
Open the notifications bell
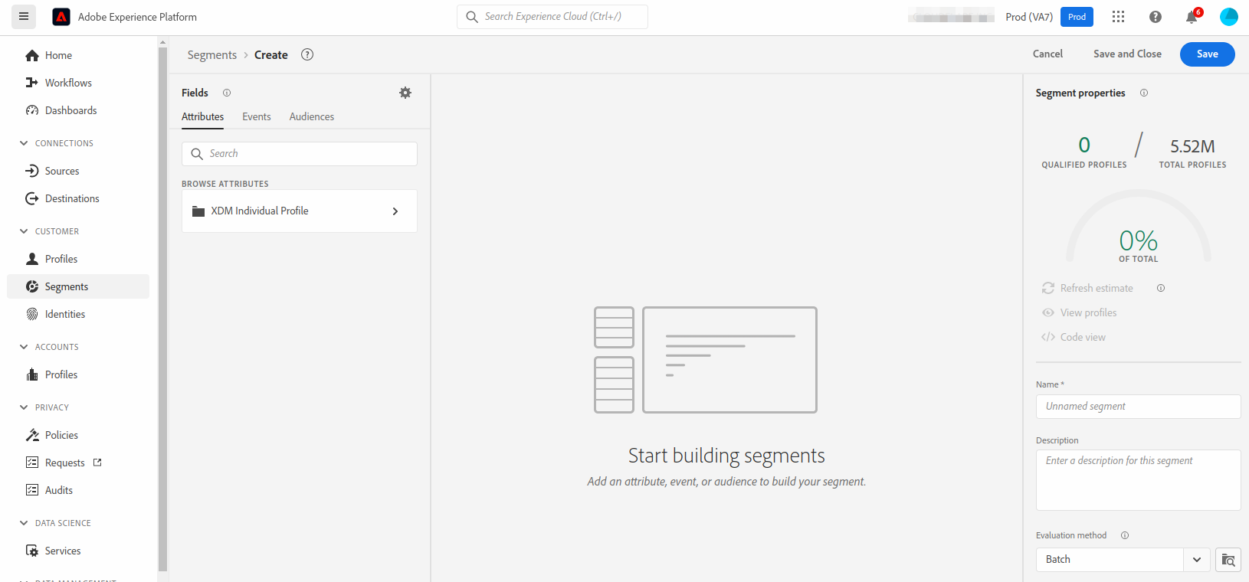point(1192,17)
